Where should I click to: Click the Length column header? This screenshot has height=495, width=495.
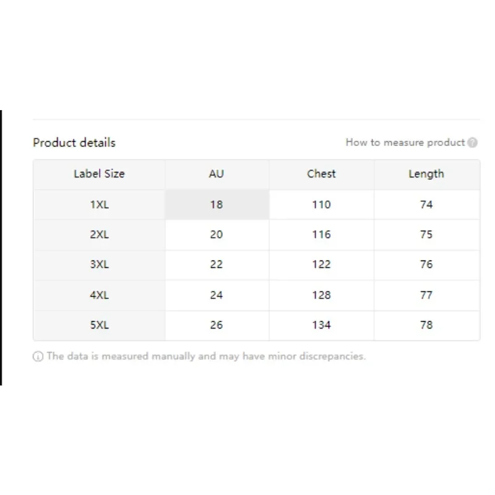(x=426, y=174)
